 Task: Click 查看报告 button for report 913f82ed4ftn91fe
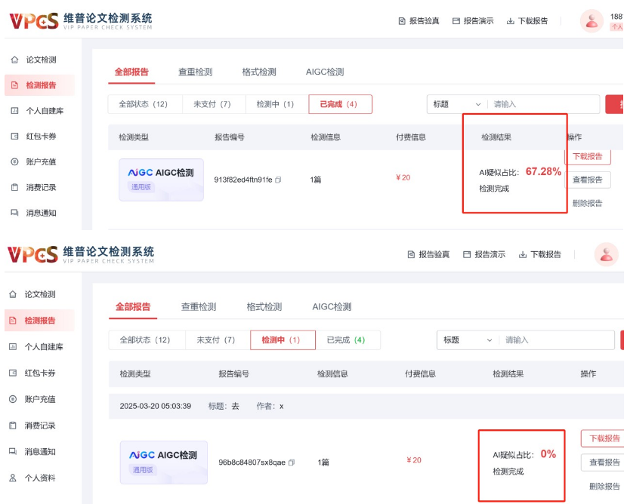click(x=588, y=180)
